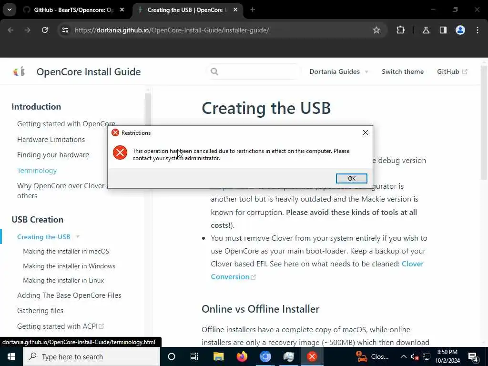Open Getting started with ACPI link
Screen dimensions: 488x366
click(x=61, y=326)
